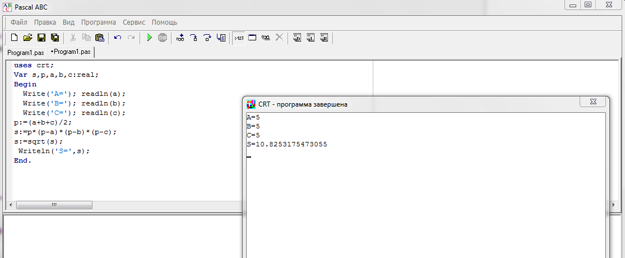Select the modified •Program1.pas tab
Viewport: 625px width, 258px height.
[x=71, y=52]
